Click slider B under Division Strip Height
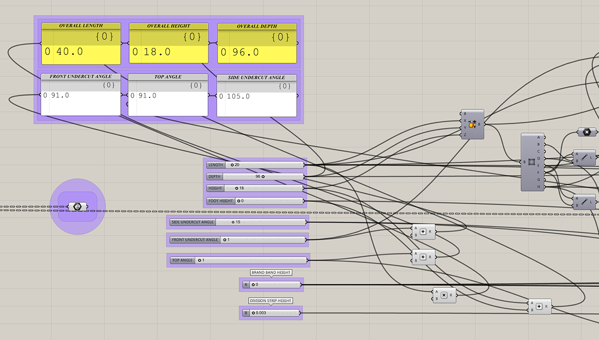 (272, 313)
